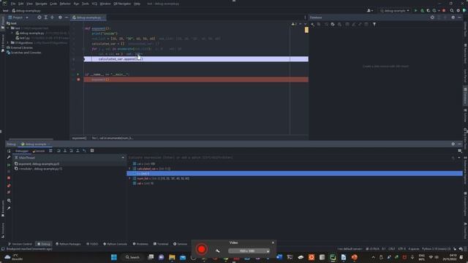This screenshot has width=468, height=263.
Task: Click Mute Breakpoints icon in debug sidebar
Action: [x=9, y=192]
